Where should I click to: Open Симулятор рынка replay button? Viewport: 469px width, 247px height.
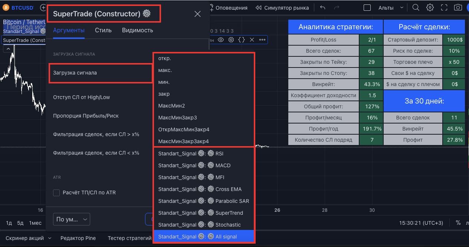point(282,8)
